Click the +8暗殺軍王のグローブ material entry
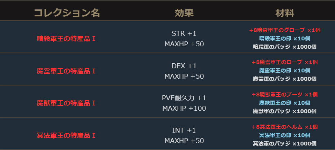The image size is (335, 150). point(284,30)
